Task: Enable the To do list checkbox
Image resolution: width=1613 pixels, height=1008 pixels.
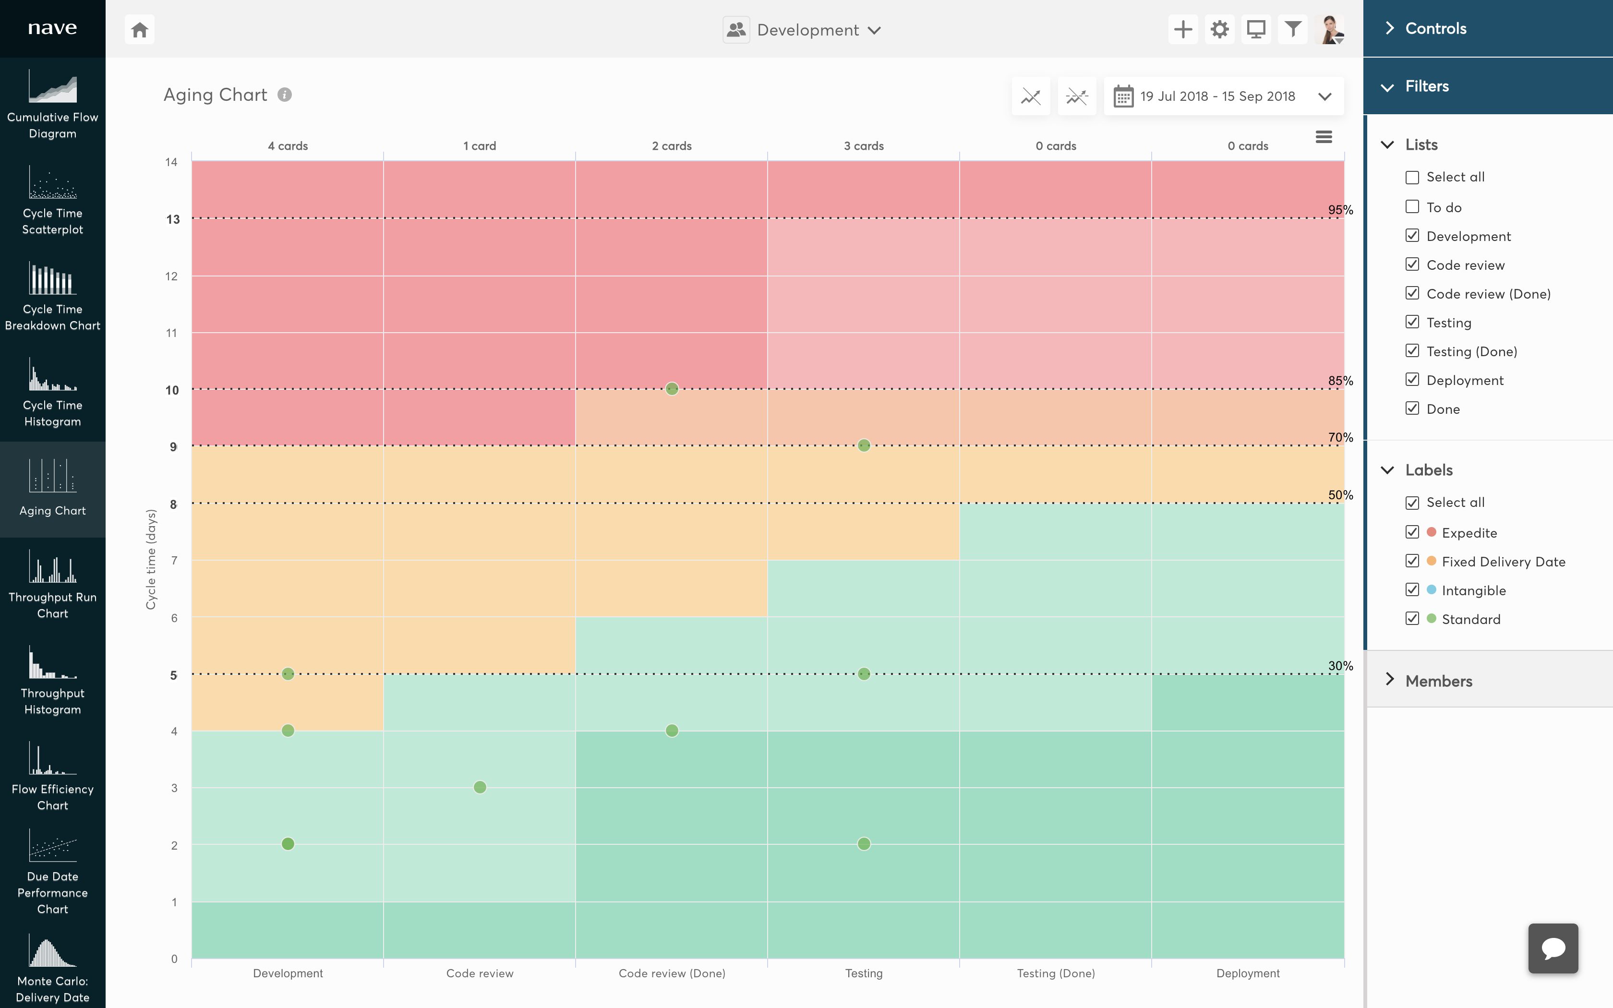Action: click(1412, 207)
